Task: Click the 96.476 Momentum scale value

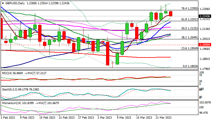Action: click(204, 113)
